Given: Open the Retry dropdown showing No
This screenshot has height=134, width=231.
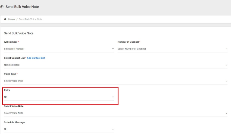Looking at the screenshot, I should click(59, 97).
